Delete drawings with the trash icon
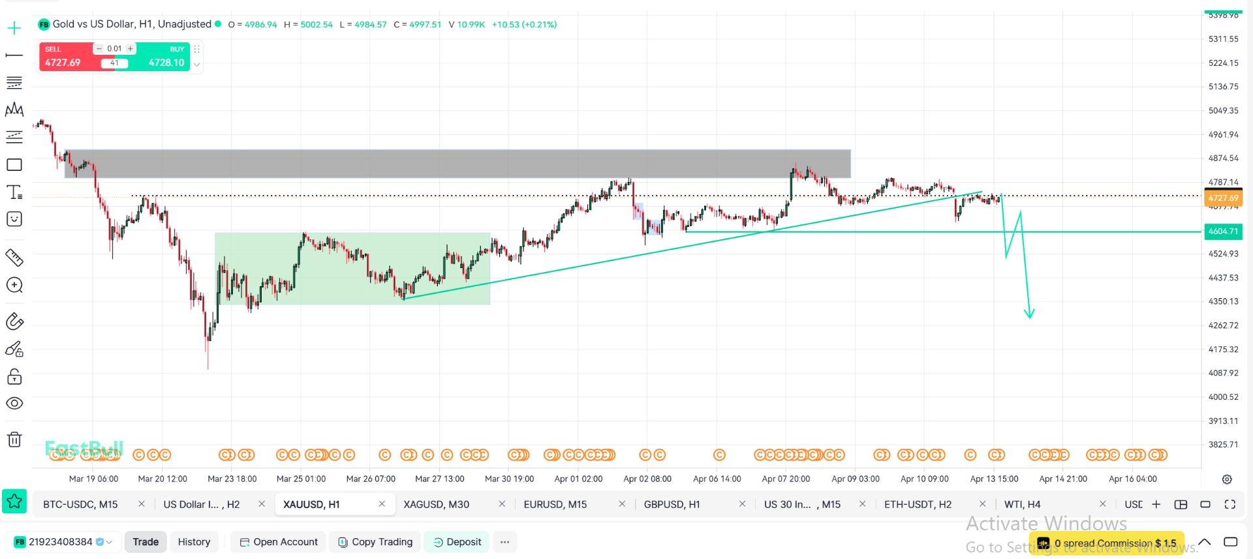The image size is (1253, 559). pos(14,440)
